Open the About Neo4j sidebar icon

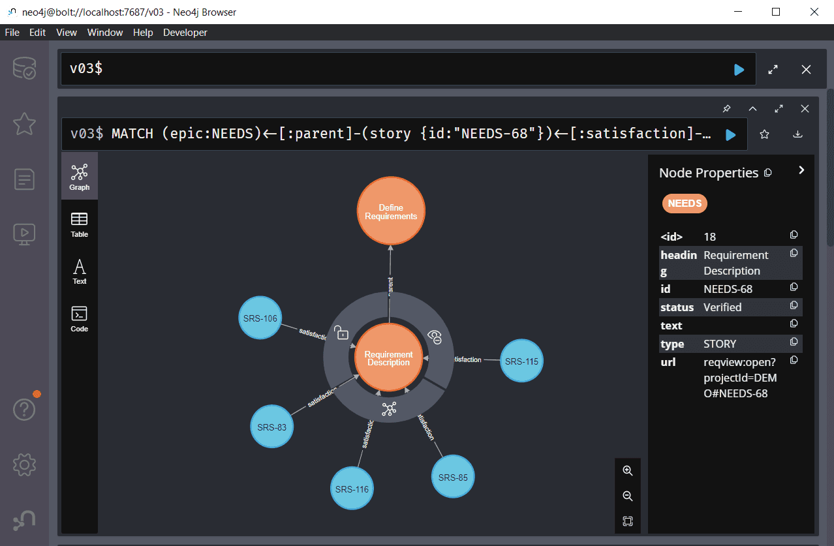[24, 520]
